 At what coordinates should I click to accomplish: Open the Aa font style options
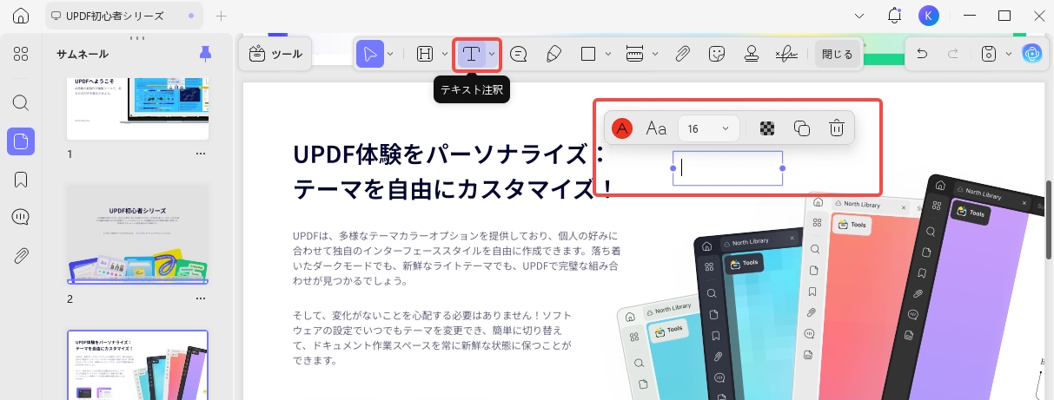(656, 128)
